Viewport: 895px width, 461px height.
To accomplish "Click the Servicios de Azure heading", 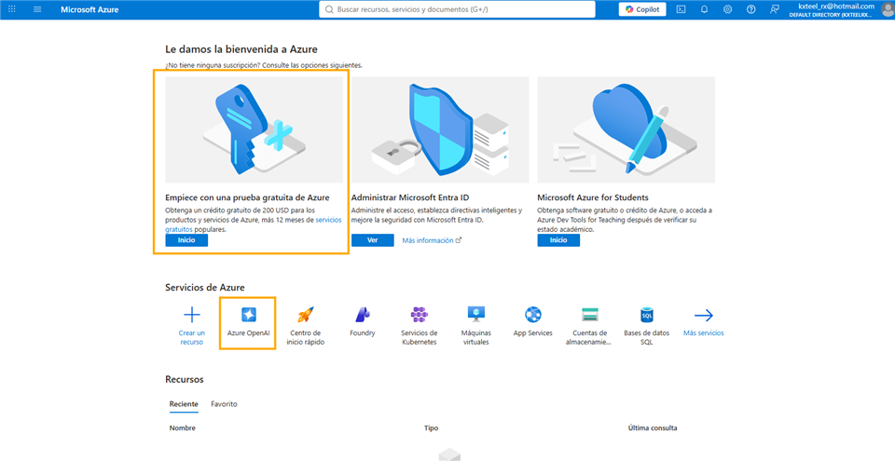I will (205, 288).
